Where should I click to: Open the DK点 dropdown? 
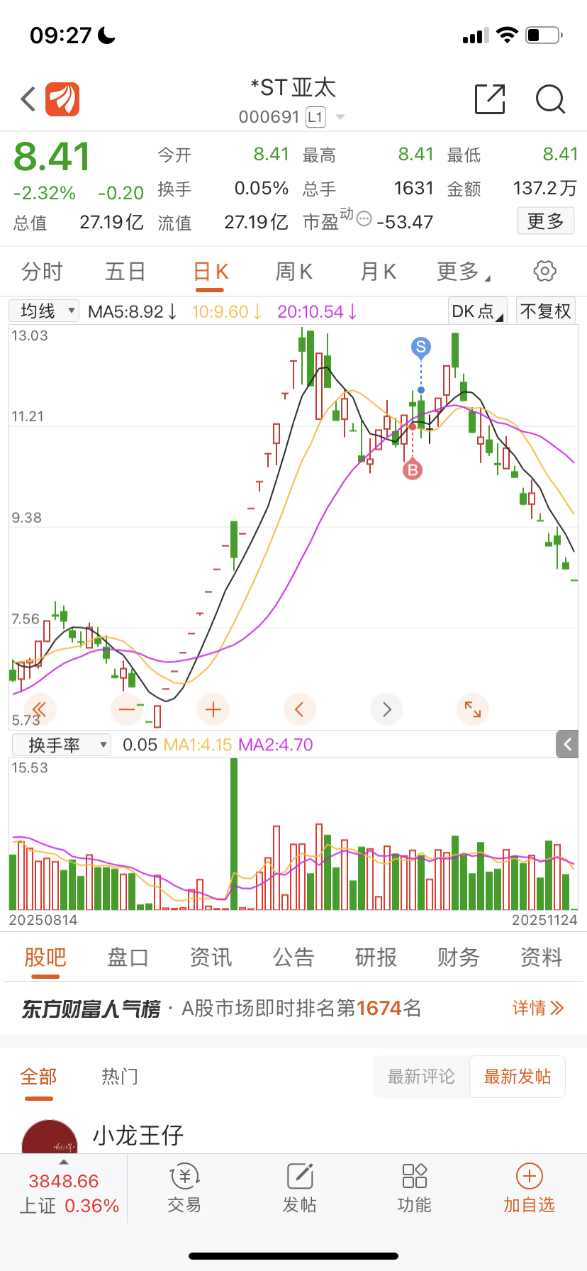pos(477,311)
